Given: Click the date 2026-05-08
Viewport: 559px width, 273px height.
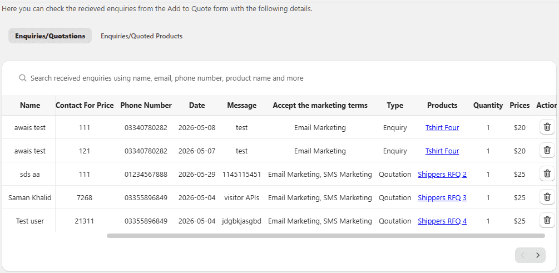Looking at the screenshot, I should pos(197,127).
